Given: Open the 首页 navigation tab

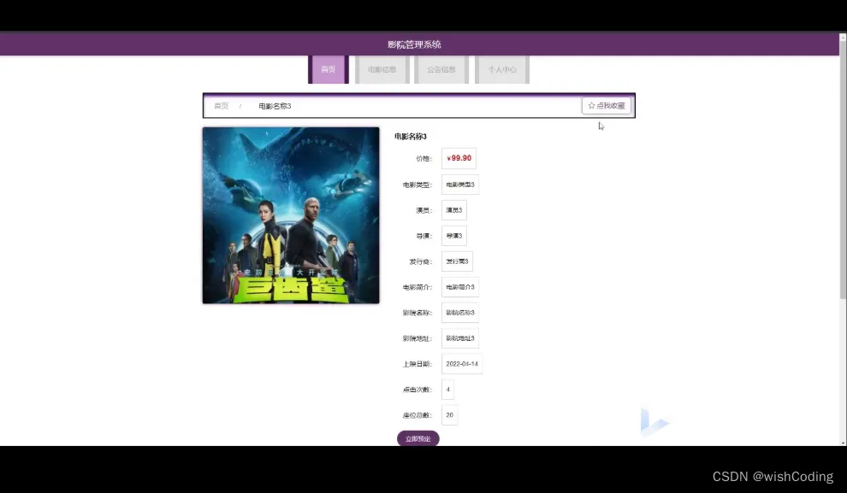Looking at the screenshot, I should pyautogui.click(x=329, y=69).
